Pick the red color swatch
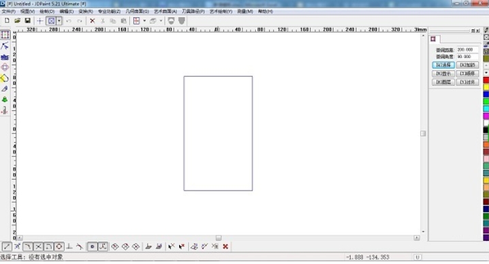 [x=486, y=80]
